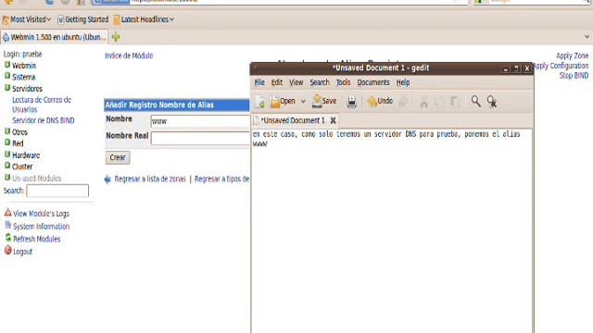The width and height of the screenshot is (593, 333).
Task: Open the Latest Headlines feed dropdown
Action: click(x=144, y=19)
